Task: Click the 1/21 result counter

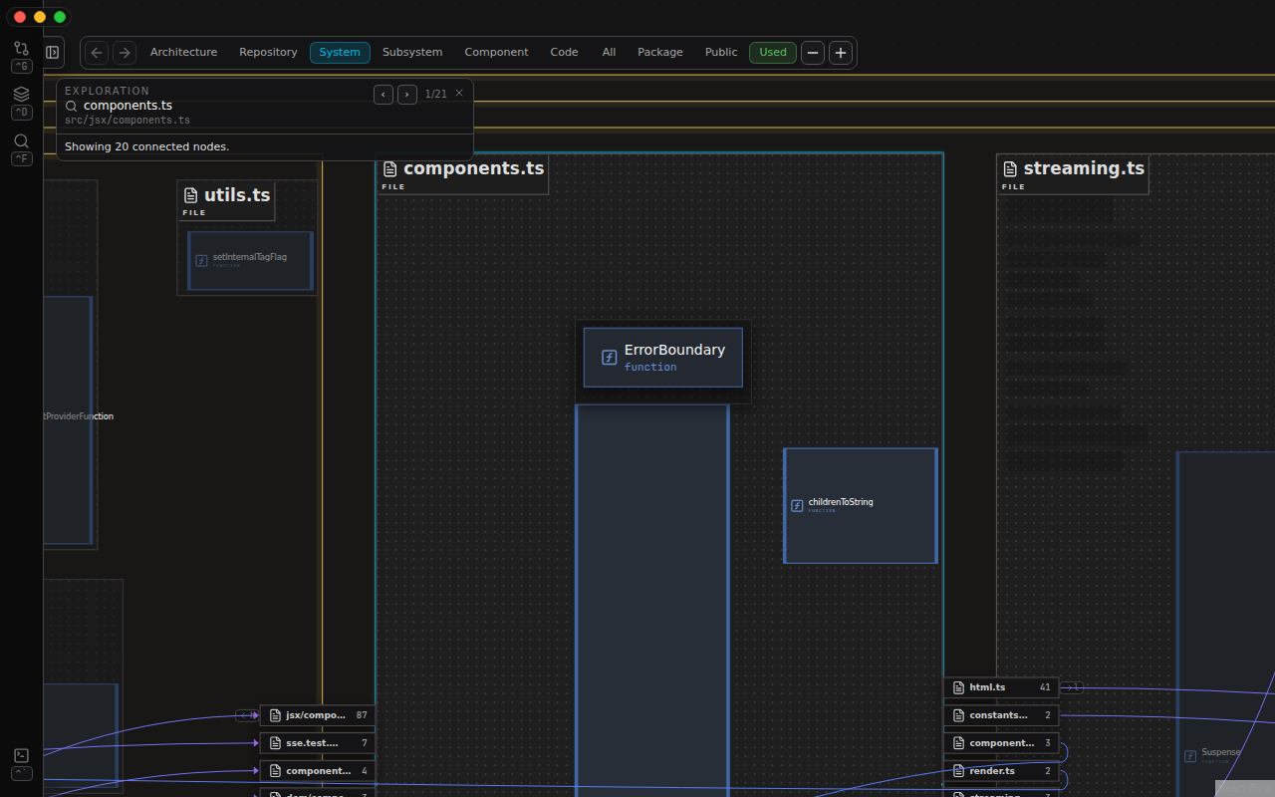Action: 435,94
